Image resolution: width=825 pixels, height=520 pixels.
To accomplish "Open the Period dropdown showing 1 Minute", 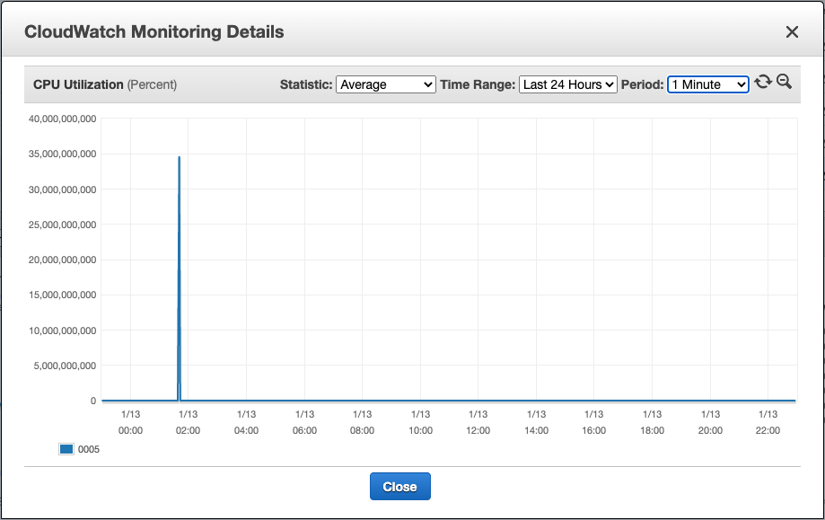I will tap(707, 84).
